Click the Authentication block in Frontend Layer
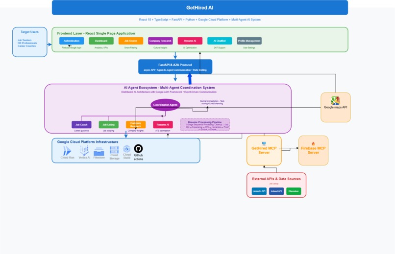 pos(72,41)
